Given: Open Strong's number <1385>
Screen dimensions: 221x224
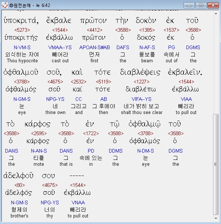Looking at the screenshot, I should (x=147, y=30).
